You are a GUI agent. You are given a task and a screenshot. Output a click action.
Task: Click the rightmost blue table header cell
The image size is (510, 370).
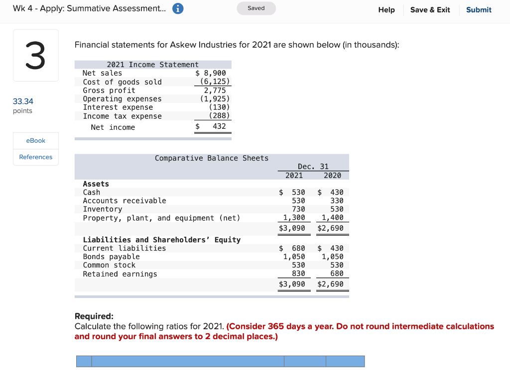(346, 361)
